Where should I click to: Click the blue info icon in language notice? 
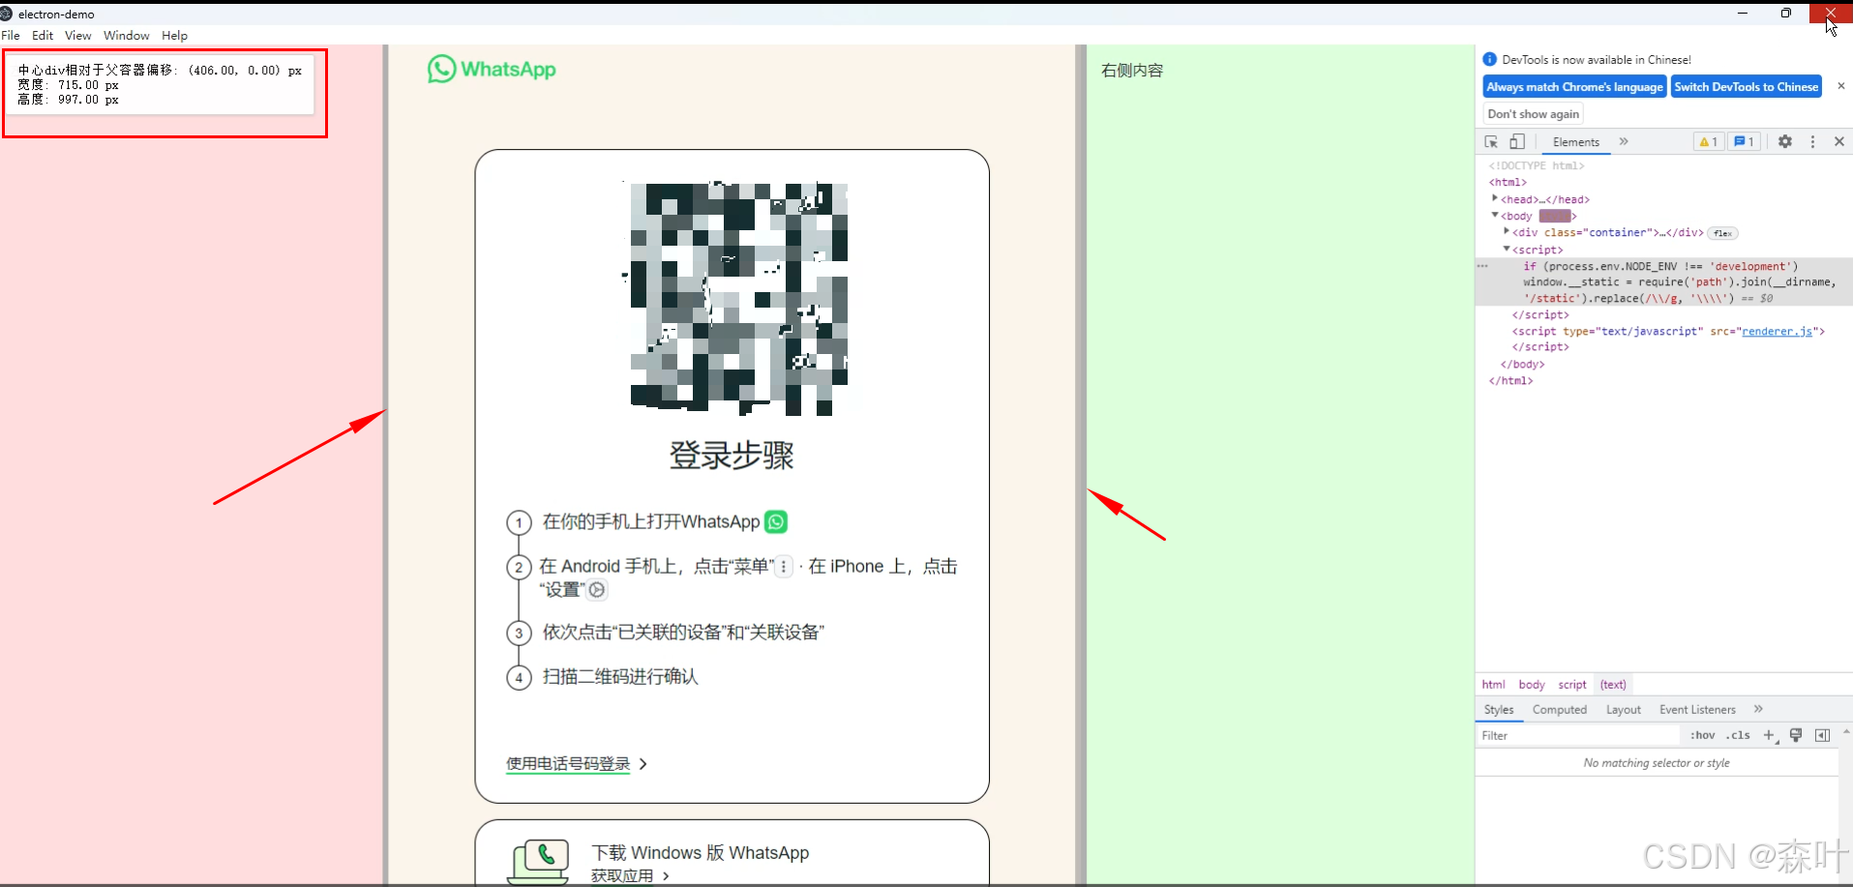coord(1490,59)
